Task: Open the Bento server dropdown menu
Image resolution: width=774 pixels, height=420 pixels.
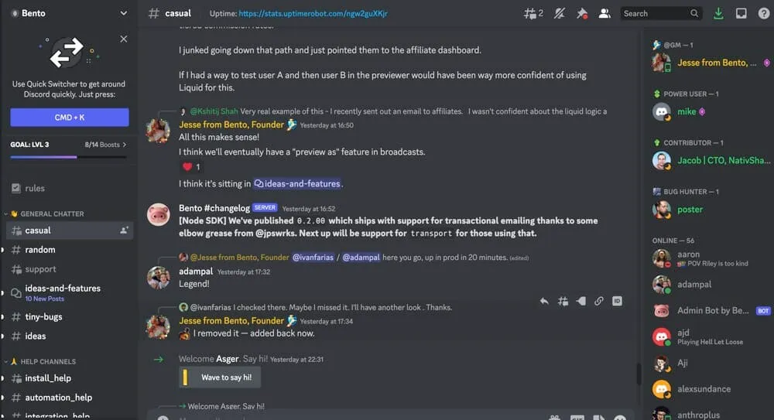Action: [x=69, y=13]
